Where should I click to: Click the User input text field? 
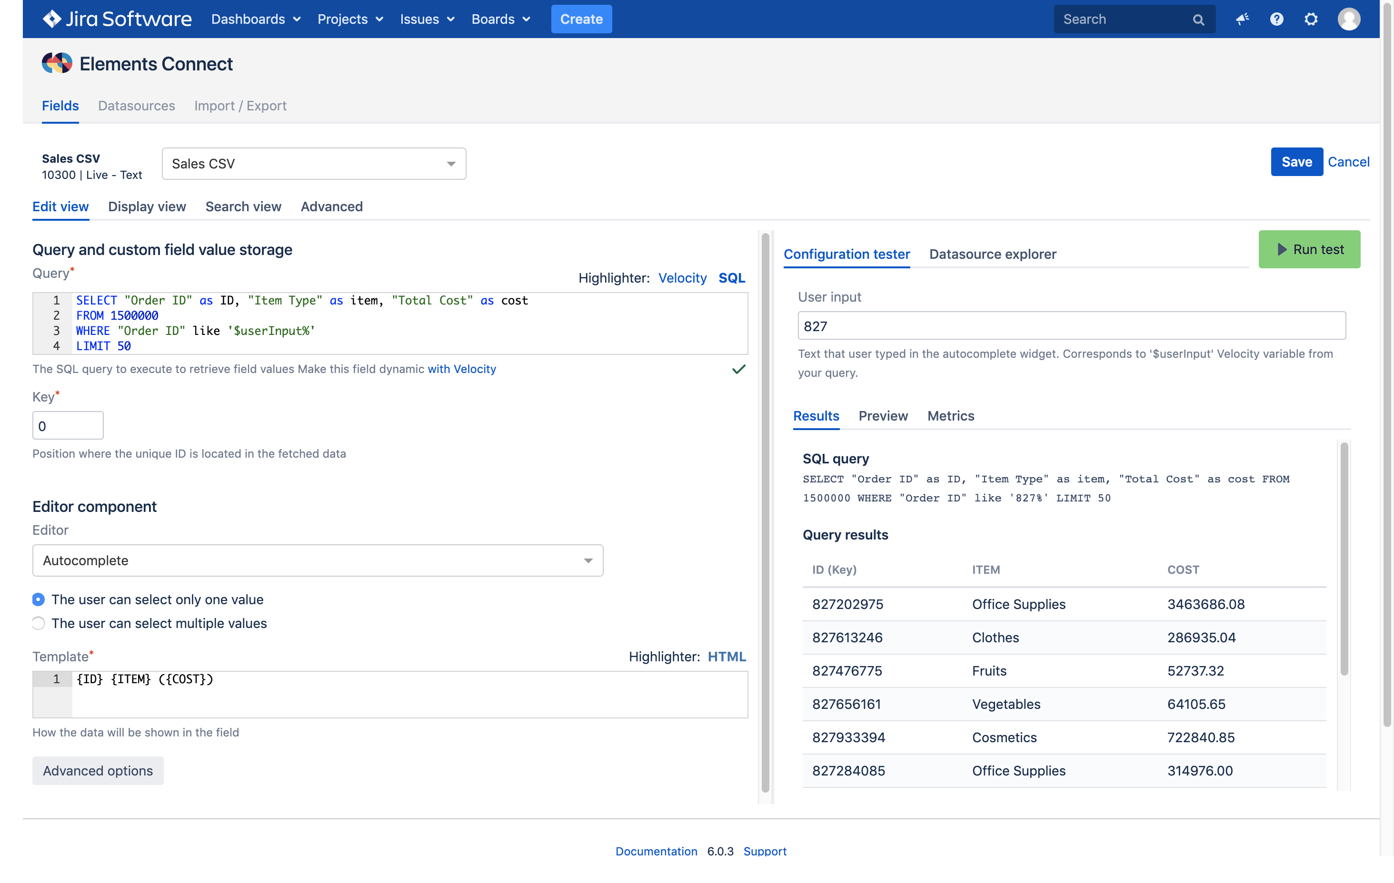pyautogui.click(x=1071, y=326)
